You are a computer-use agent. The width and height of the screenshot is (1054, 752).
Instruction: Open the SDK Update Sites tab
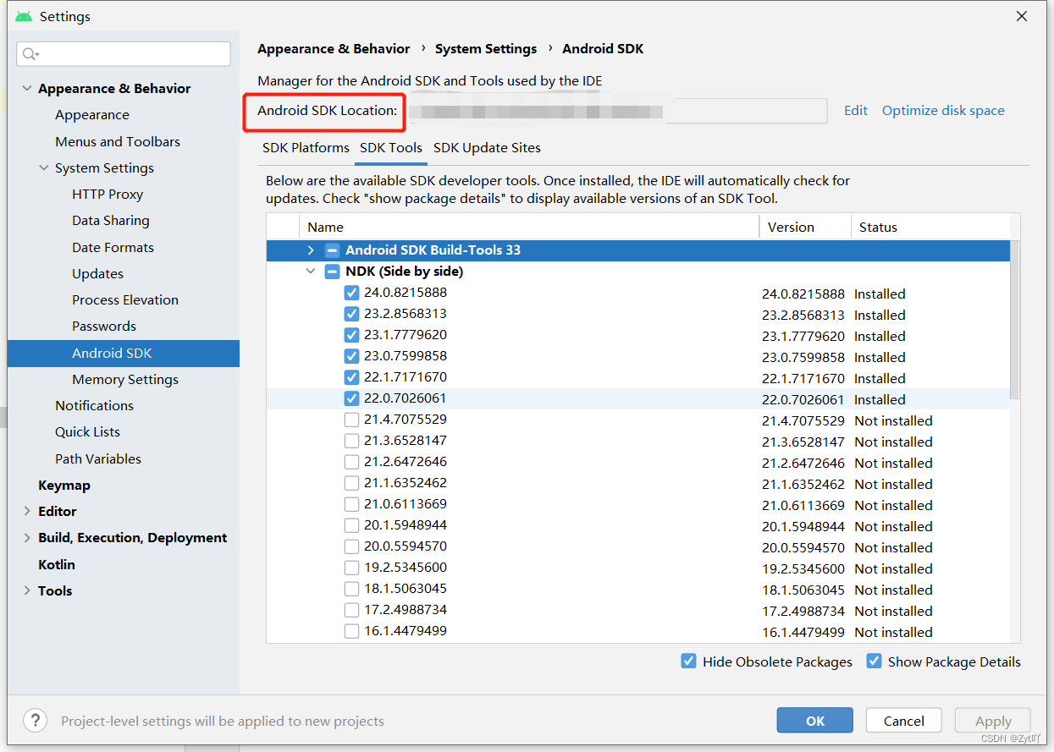pyautogui.click(x=487, y=147)
